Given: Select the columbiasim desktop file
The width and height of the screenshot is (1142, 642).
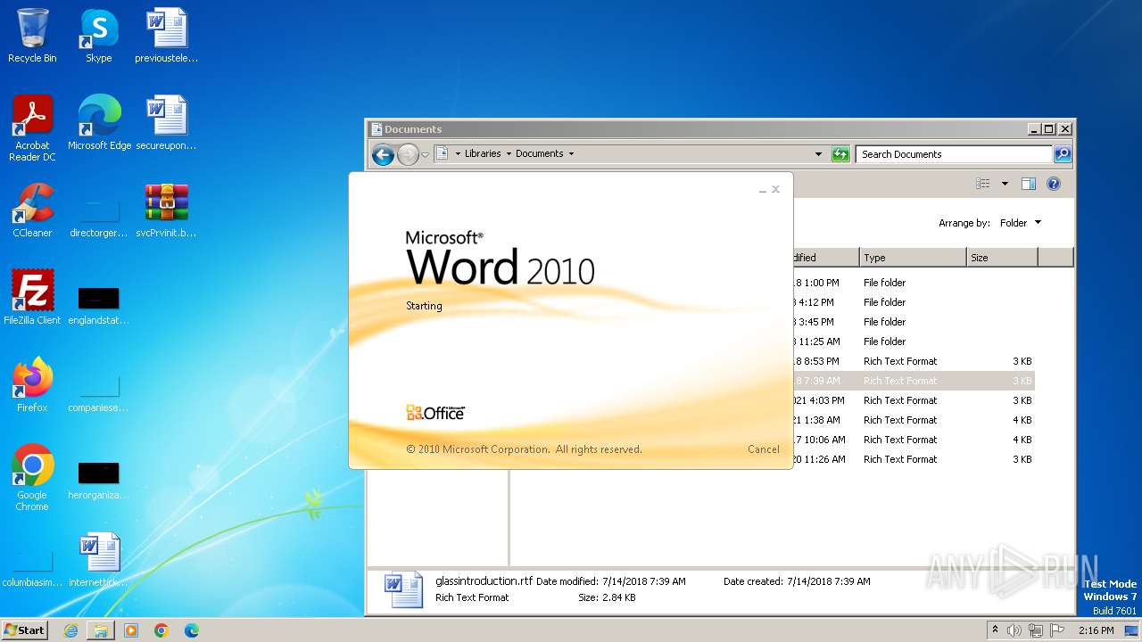Looking at the screenshot, I should [32, 568].
